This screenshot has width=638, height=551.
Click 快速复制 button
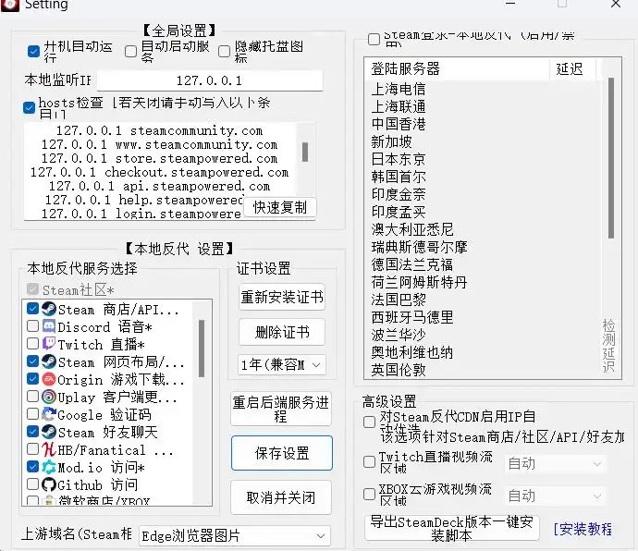click(x=280, y=207)
